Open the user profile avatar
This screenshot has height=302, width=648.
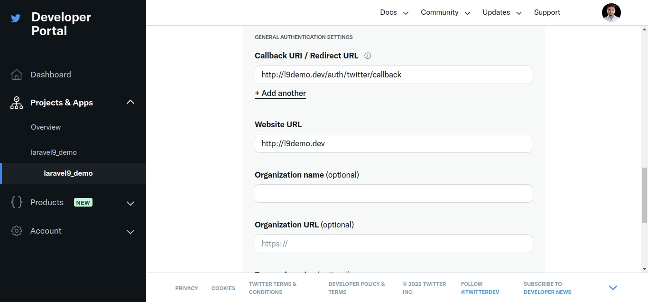[x=611, y=12]
